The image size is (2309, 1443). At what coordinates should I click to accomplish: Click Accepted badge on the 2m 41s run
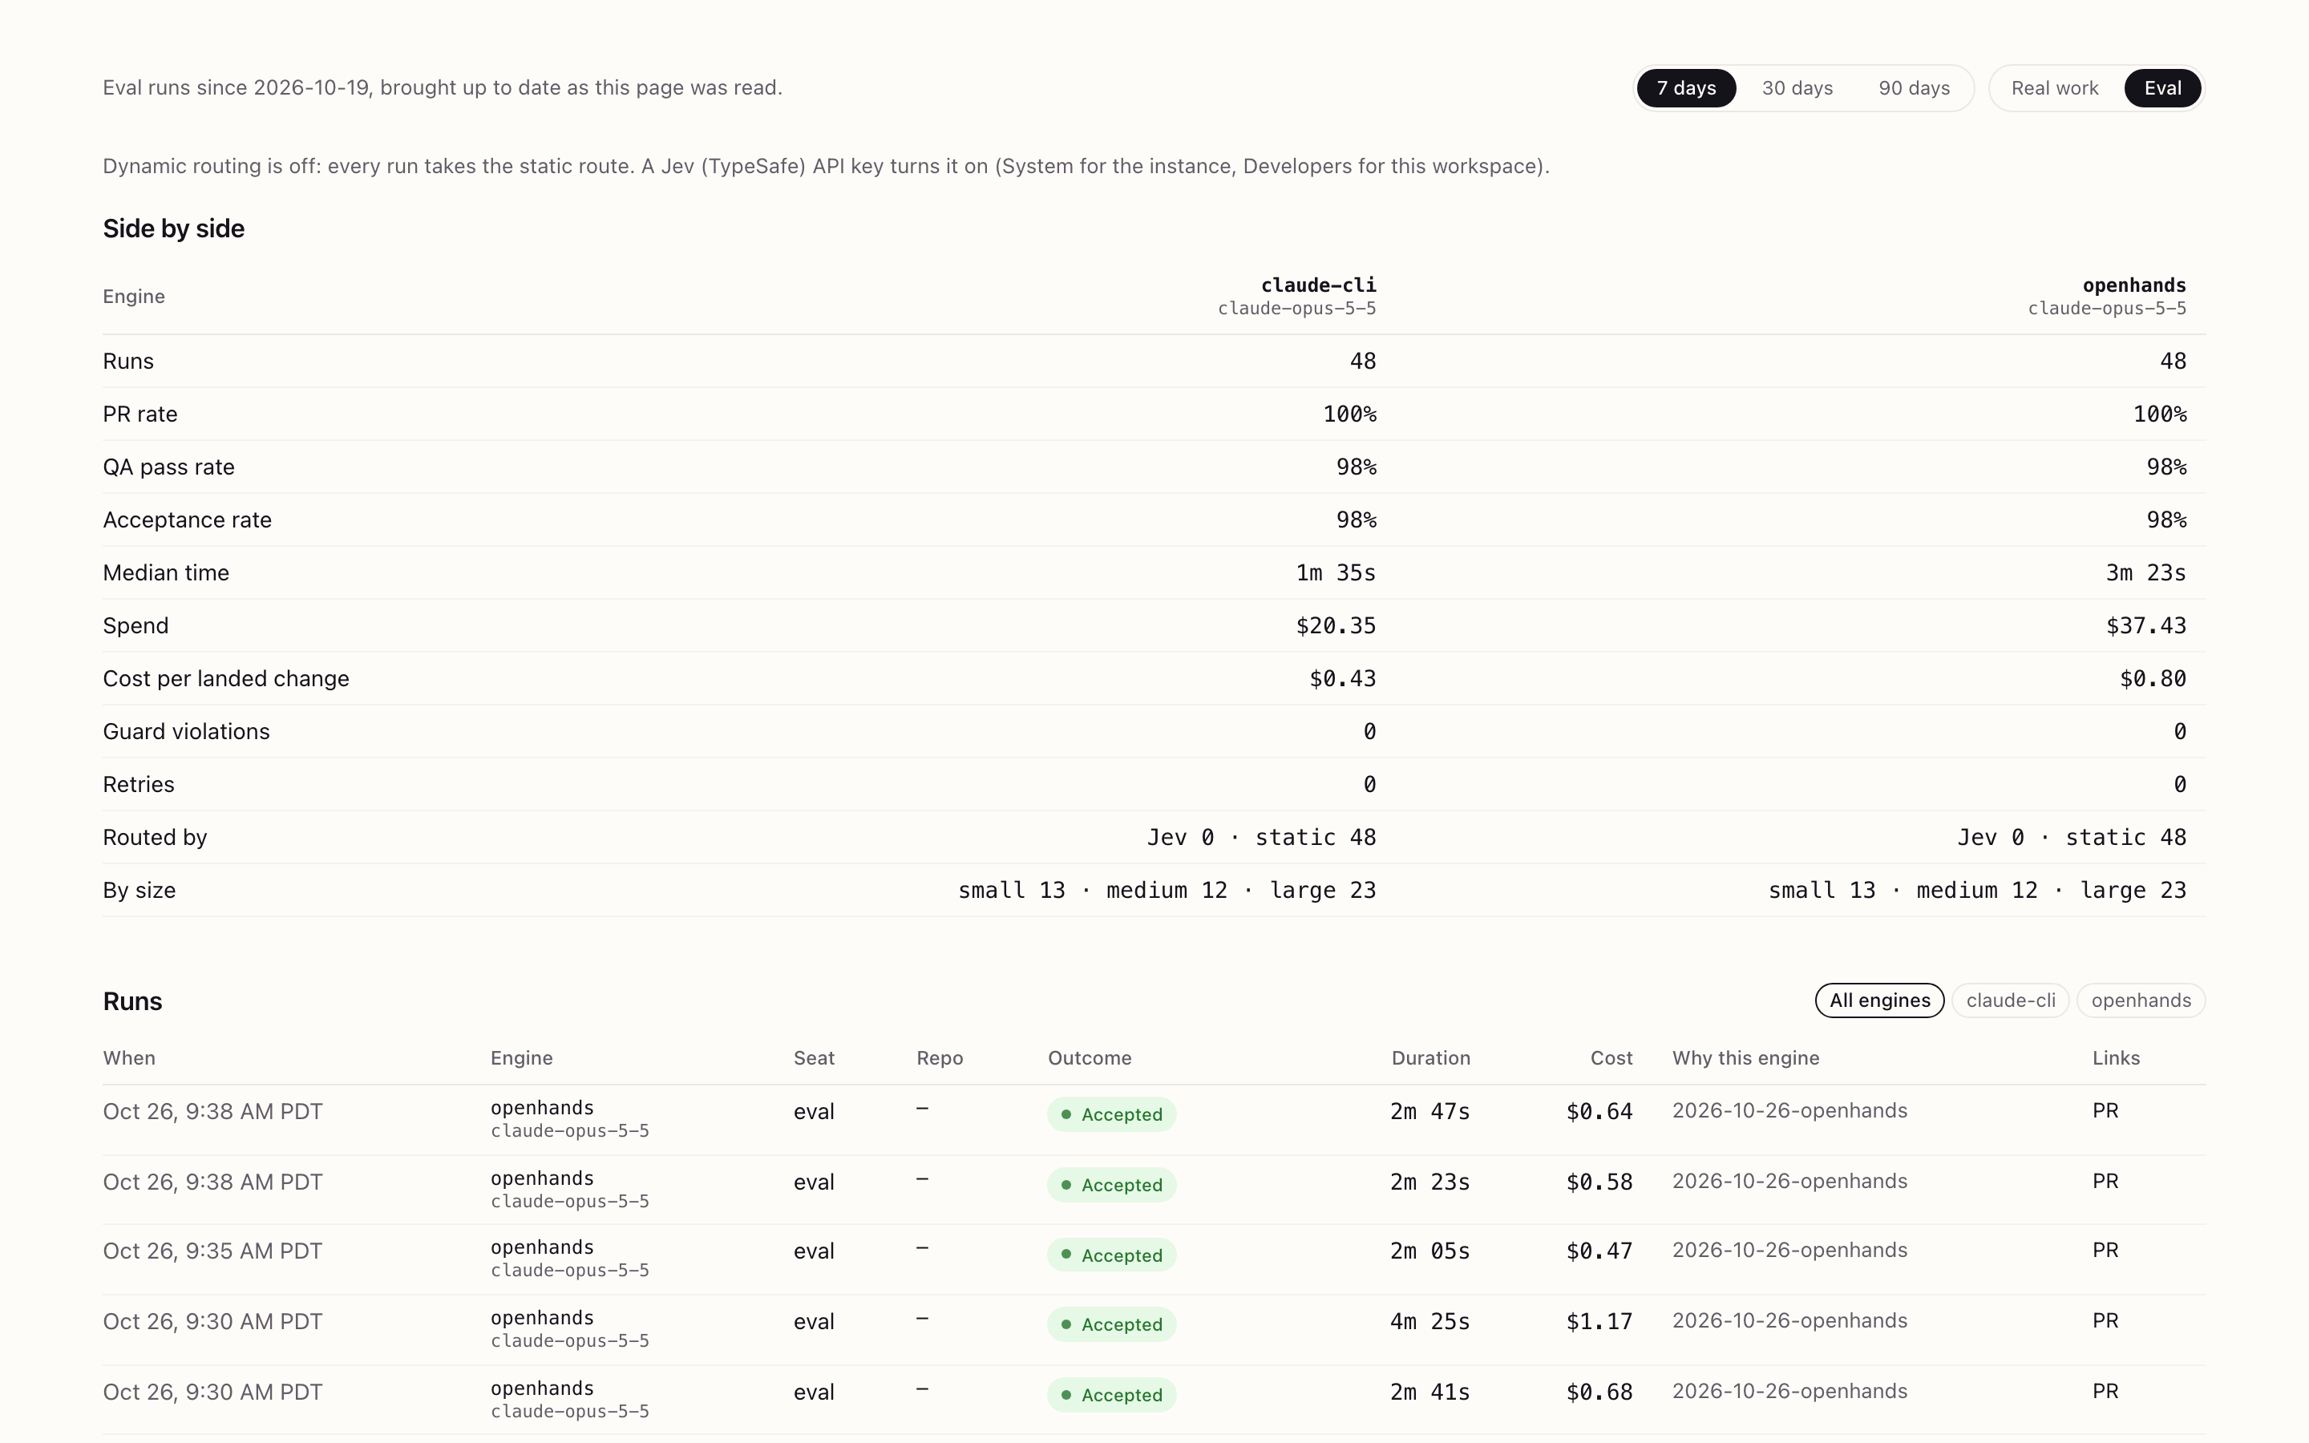(x=1111, y=1395)
